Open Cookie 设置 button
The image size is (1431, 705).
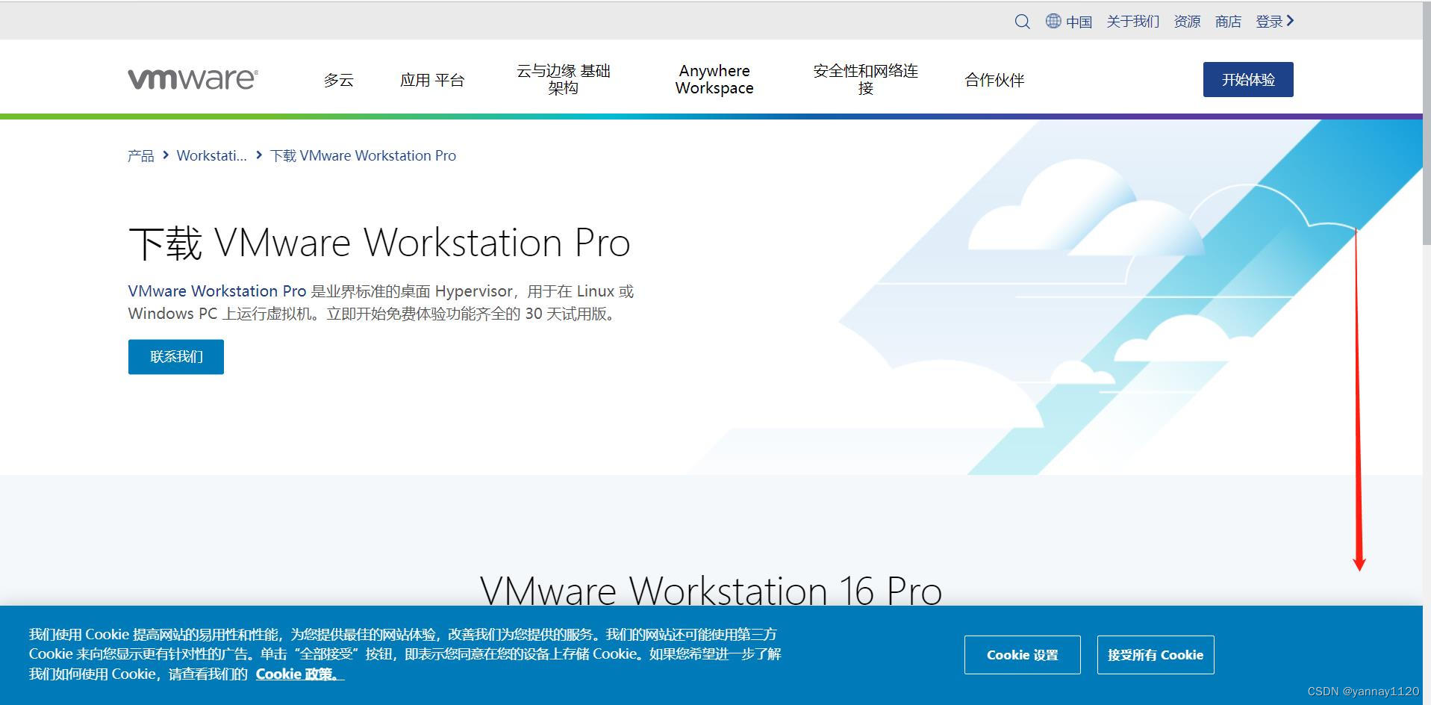point(1023,655)
